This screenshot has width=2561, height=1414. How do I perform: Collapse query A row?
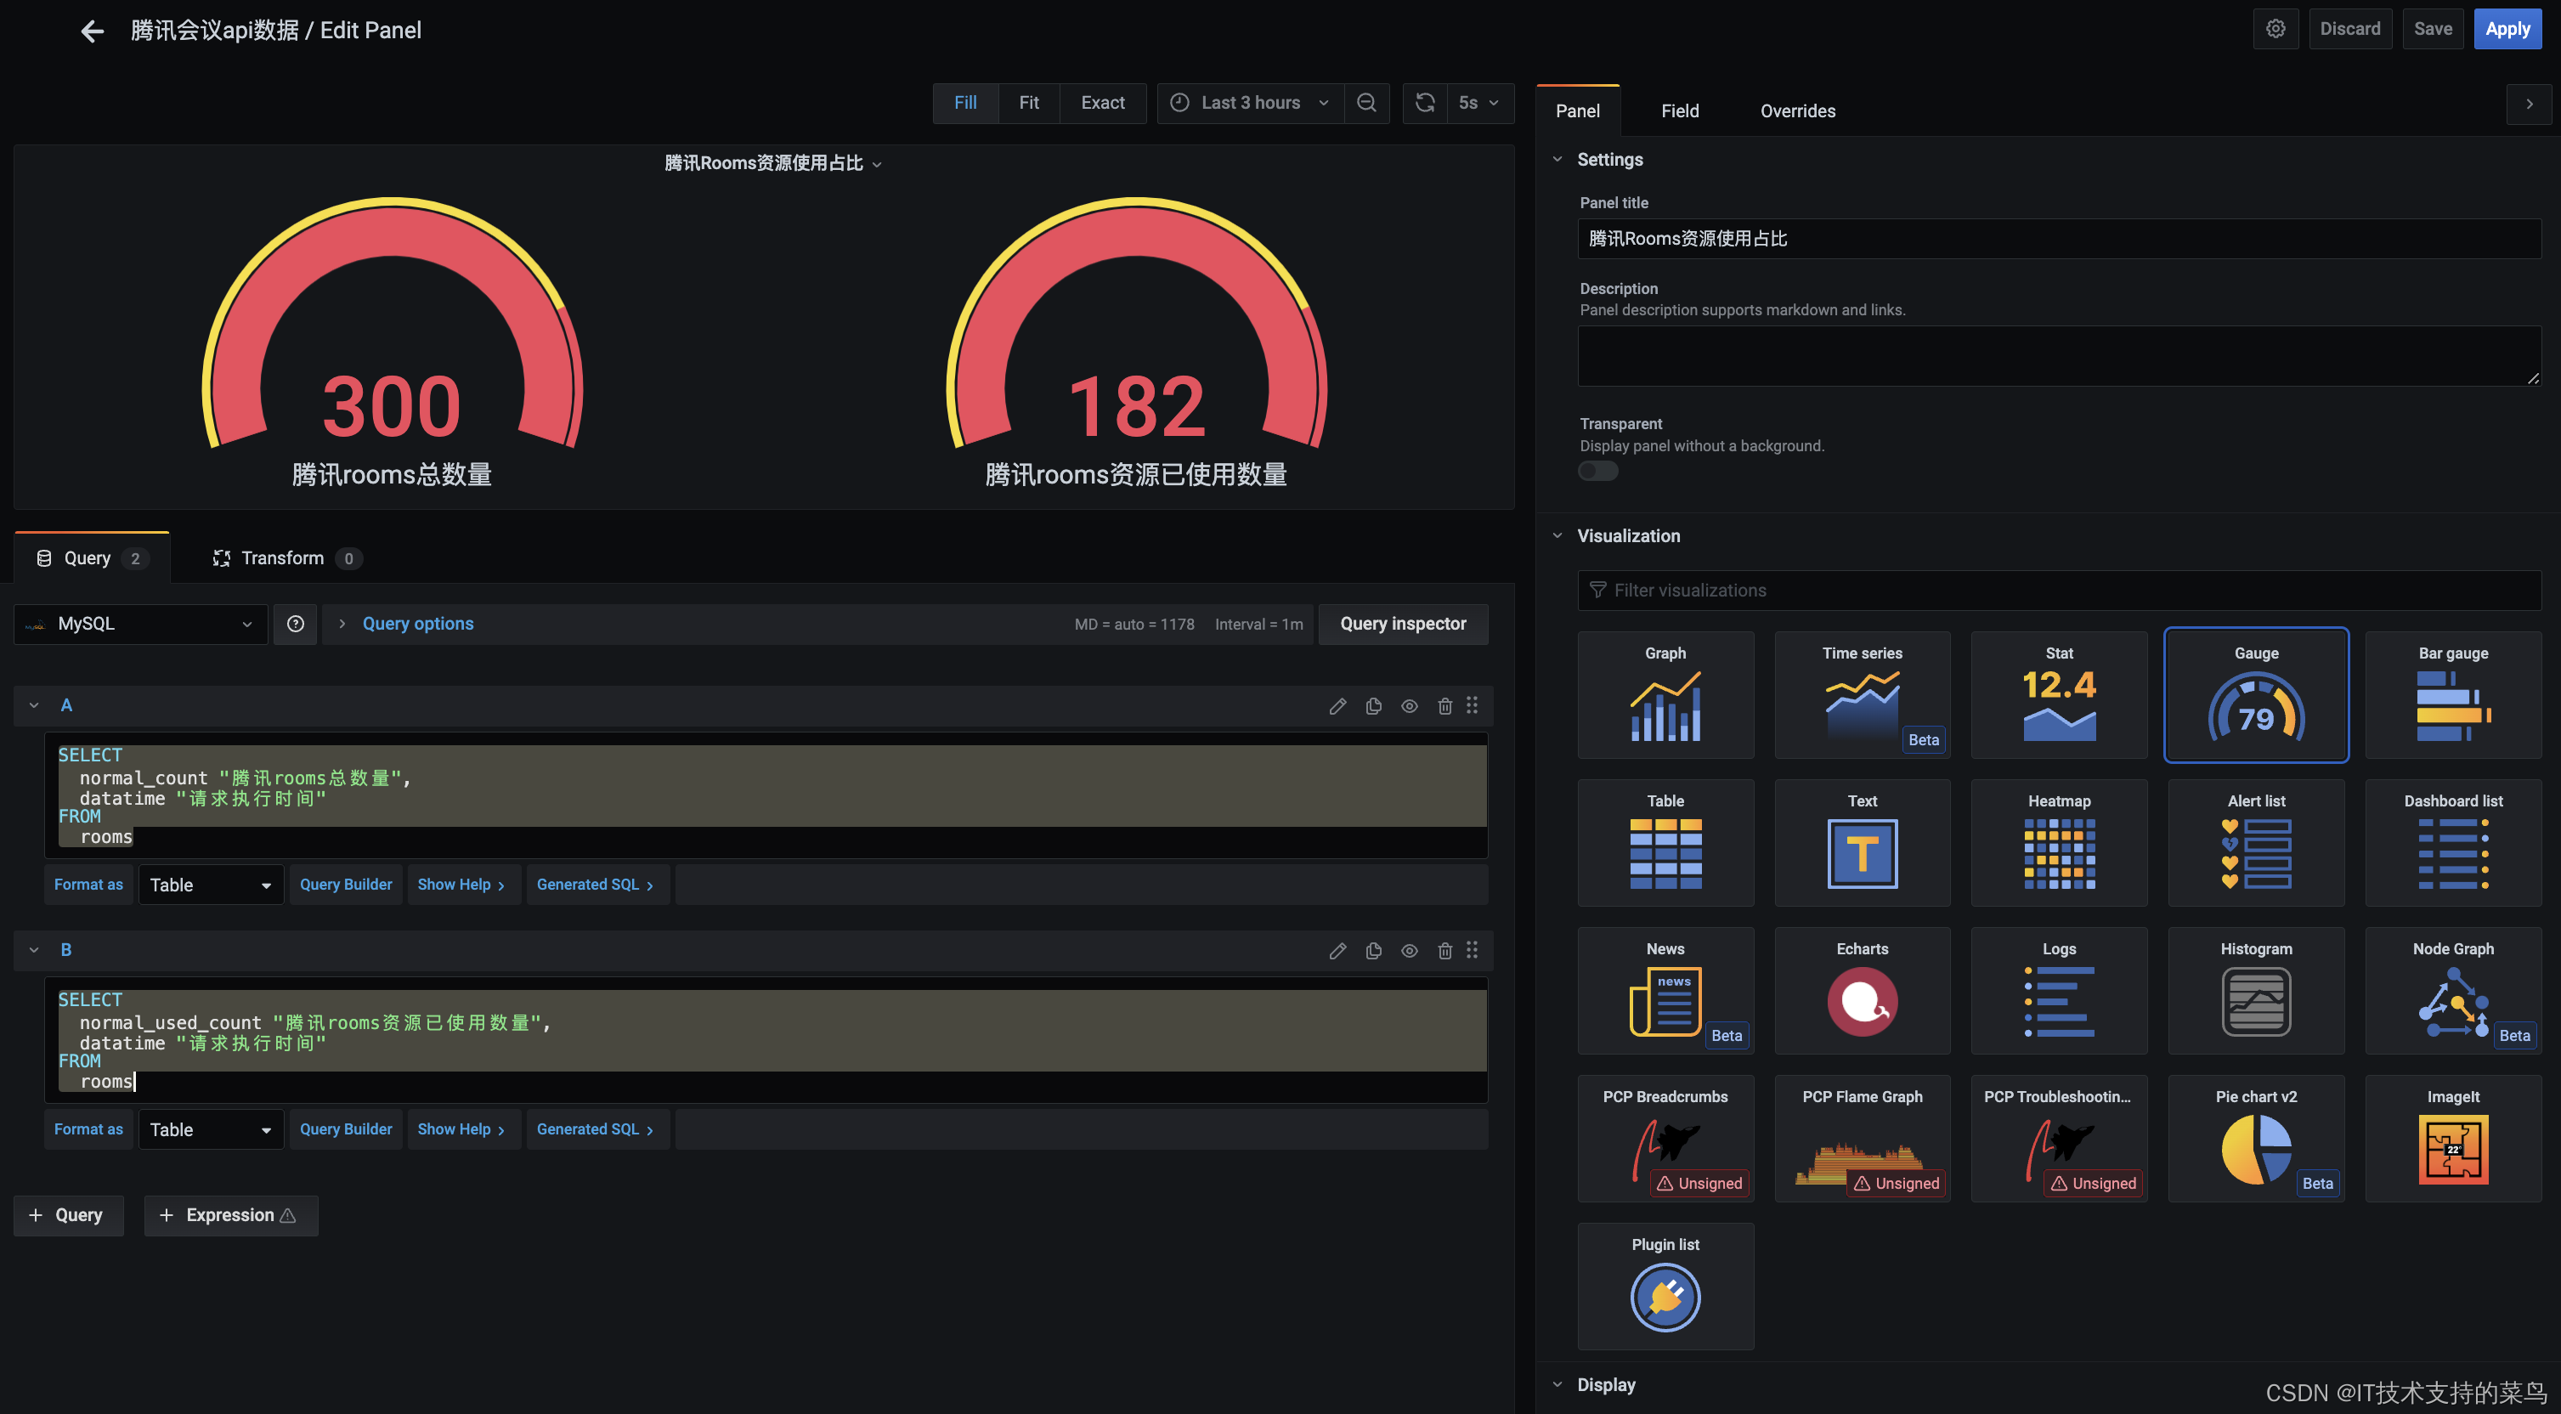34,705
